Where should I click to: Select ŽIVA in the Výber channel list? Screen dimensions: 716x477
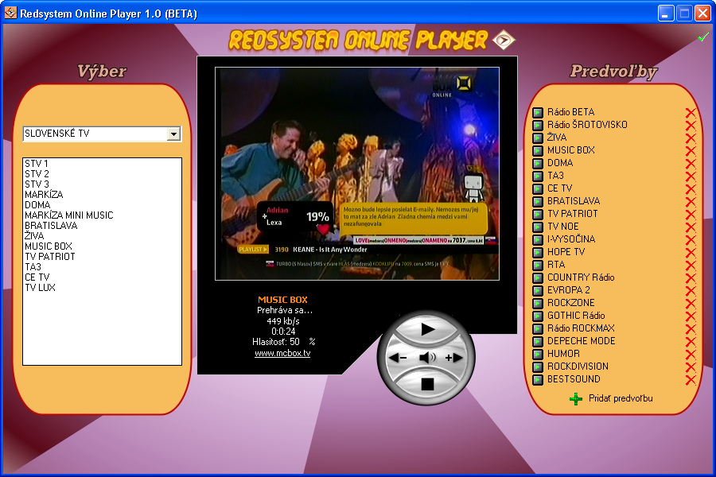34,236
